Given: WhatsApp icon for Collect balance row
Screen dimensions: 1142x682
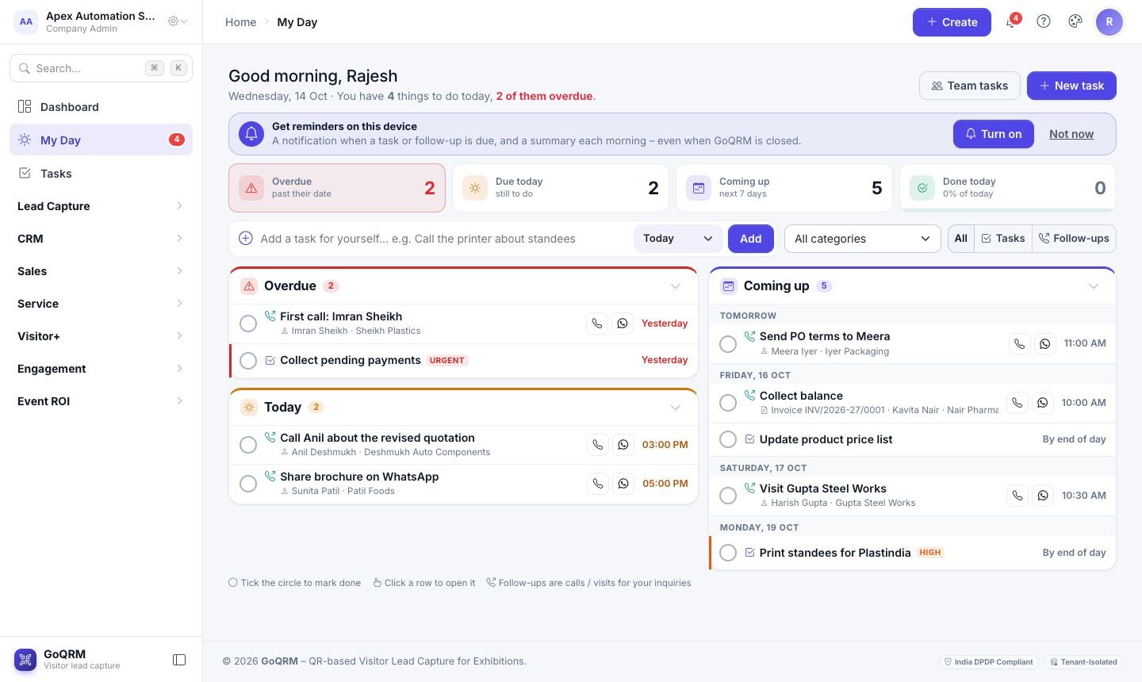Looking at the screenshot, I should click(1043, 403).
